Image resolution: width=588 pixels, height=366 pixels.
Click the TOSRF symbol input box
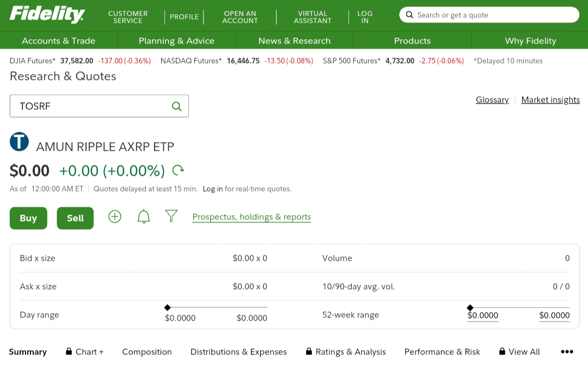(99, 106)
